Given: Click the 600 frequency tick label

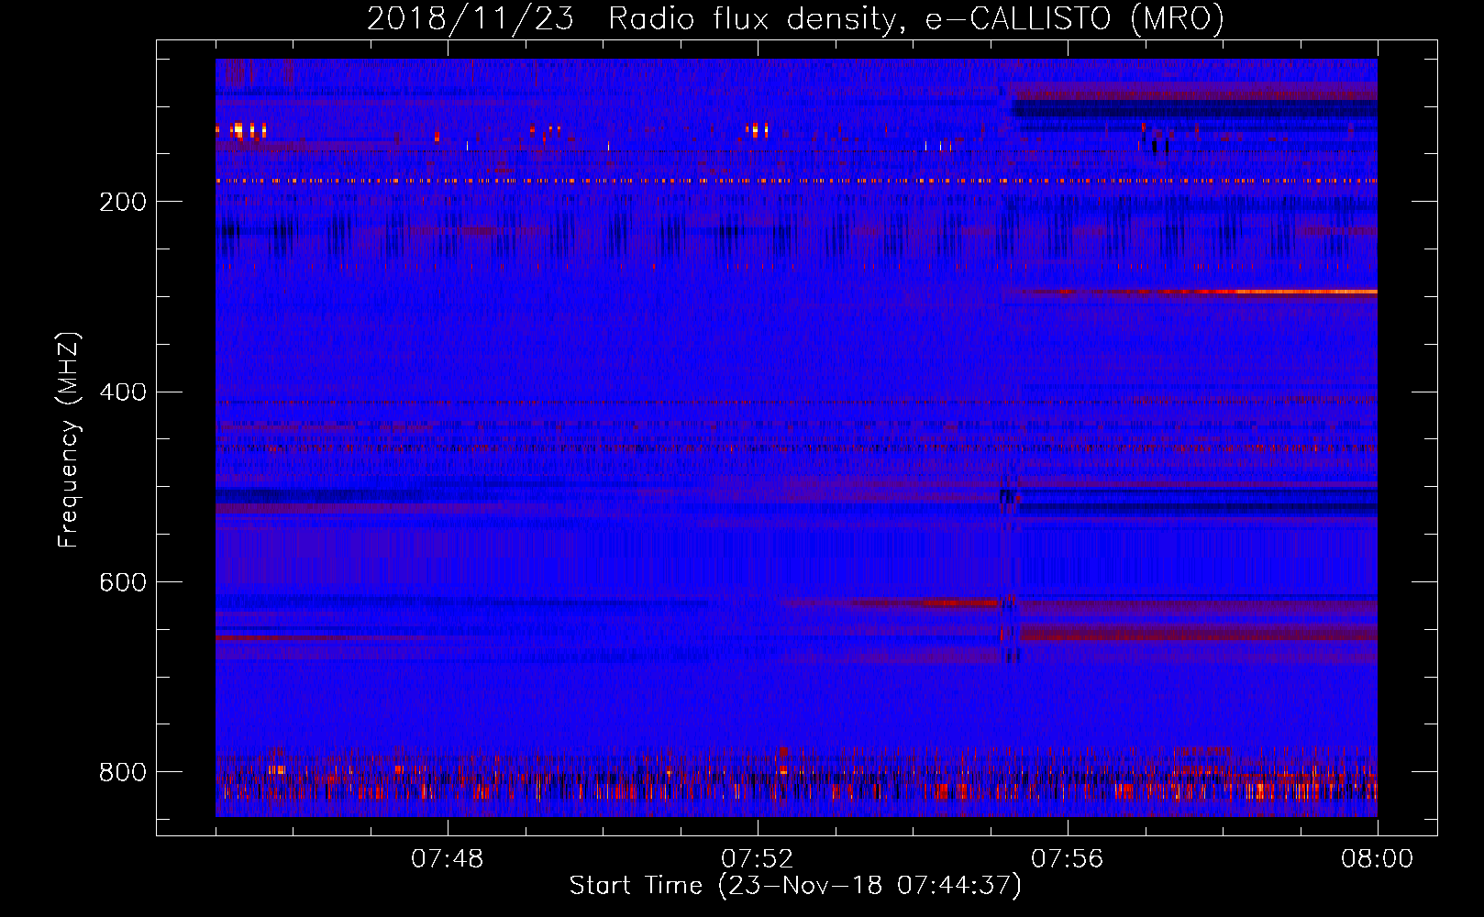Looking at the screenshot, I should click(123, 582).
